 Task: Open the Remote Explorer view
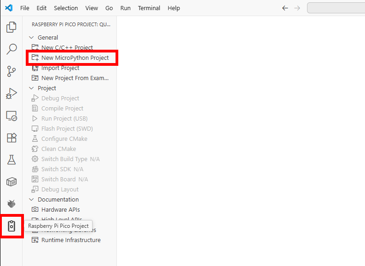tap(11, 116)
